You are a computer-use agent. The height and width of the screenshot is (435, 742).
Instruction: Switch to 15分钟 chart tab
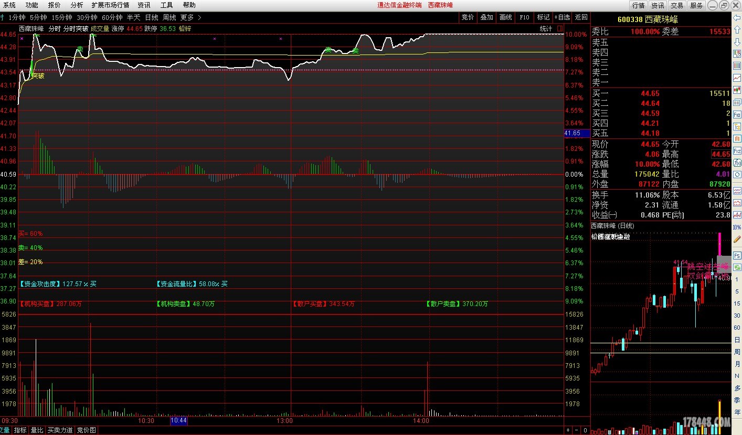(61, 17)
